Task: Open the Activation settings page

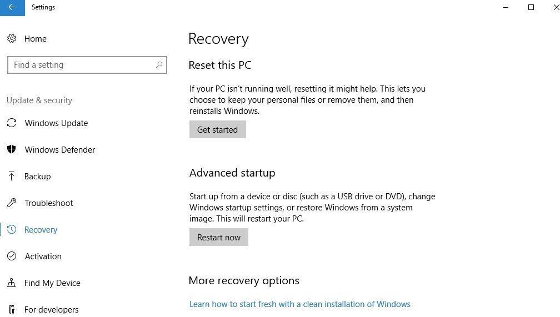Action: coord(43,256)
